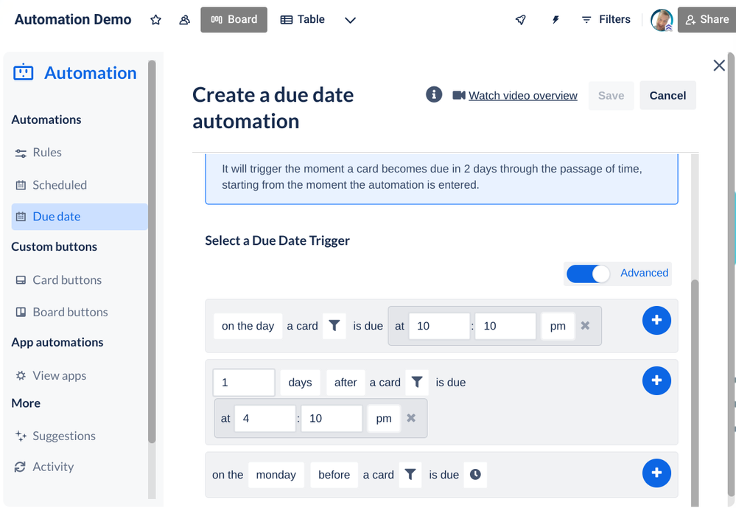Change 'before' option in monday row
736x508 pixels.
(x=334, y=475)
